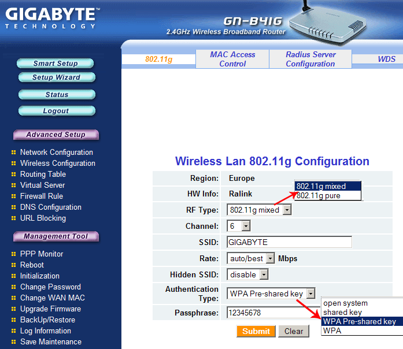Open DNS Configuration
This screenshot has width=403, height=349.
pyautogui.click(x=51, y=207)
